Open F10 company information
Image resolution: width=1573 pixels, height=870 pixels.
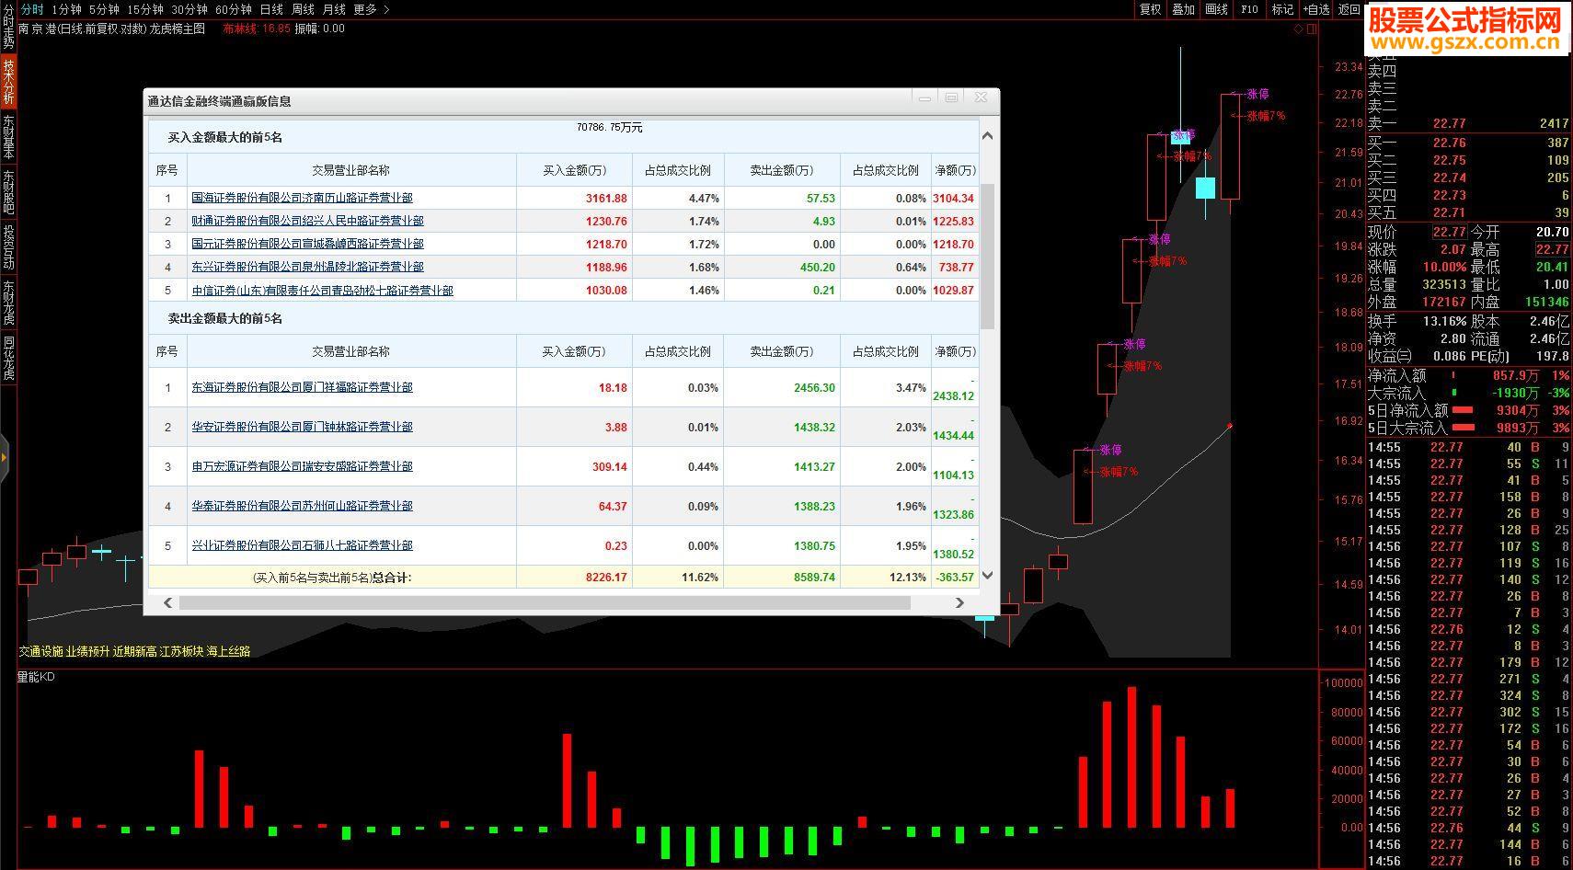click(x=1249, y=9)
